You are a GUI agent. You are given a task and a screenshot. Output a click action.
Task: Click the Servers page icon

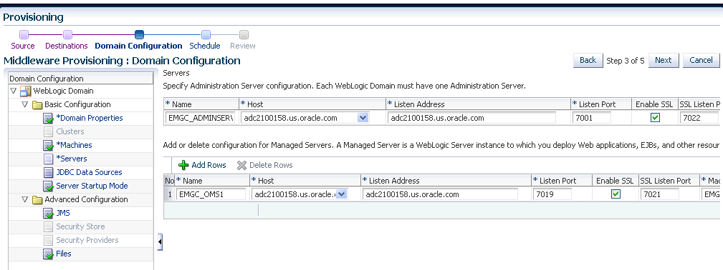pyautogui.click(x=48, y=159)
